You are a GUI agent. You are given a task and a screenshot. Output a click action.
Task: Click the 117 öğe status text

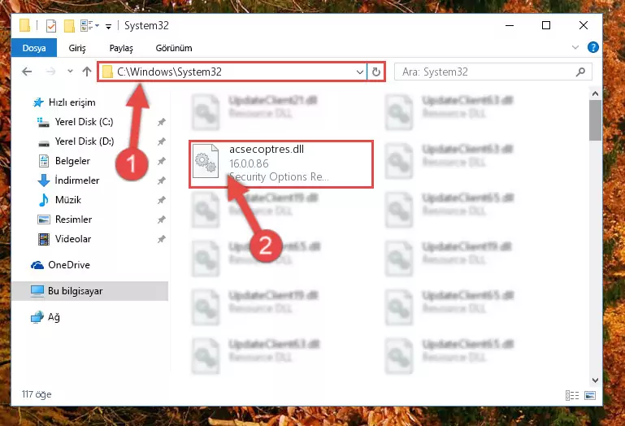coord(37,394)
